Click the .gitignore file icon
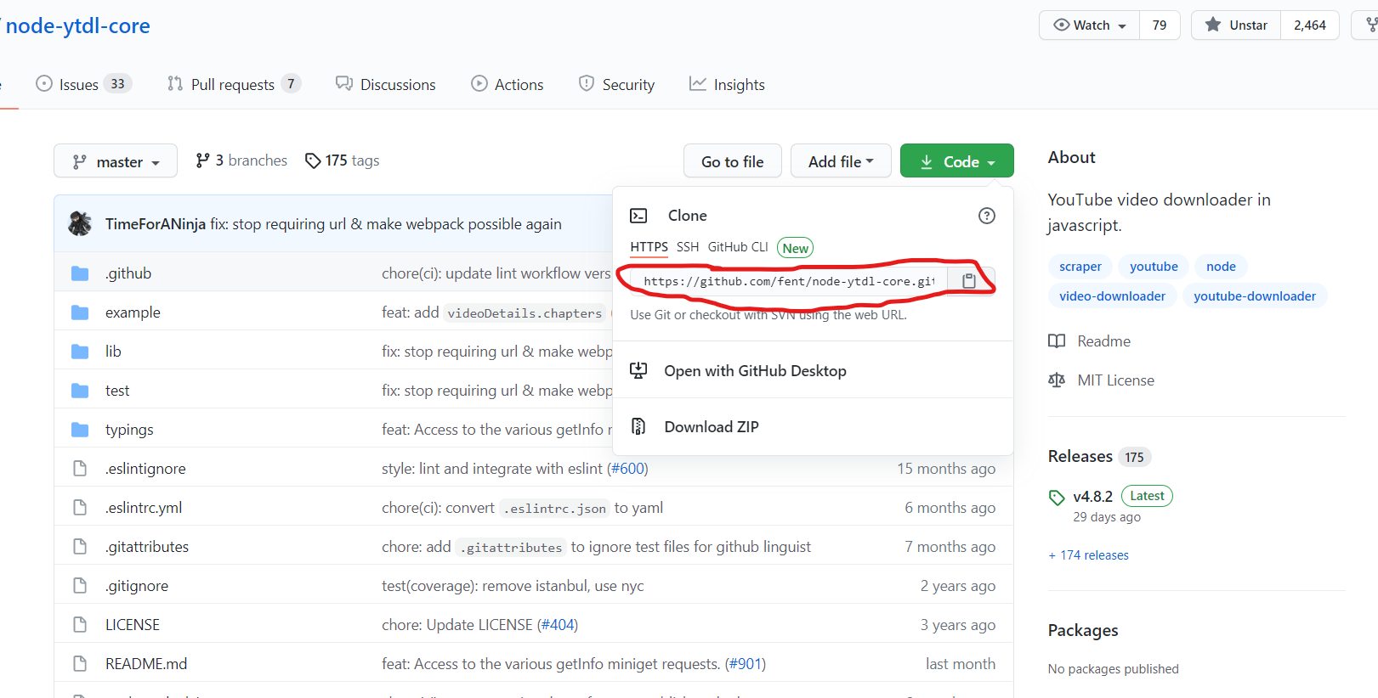This screenshot has width=1378, height=698. pos(80,586)
